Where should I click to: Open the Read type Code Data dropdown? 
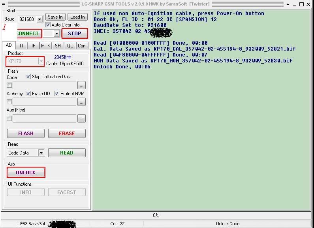coord(41,153)
